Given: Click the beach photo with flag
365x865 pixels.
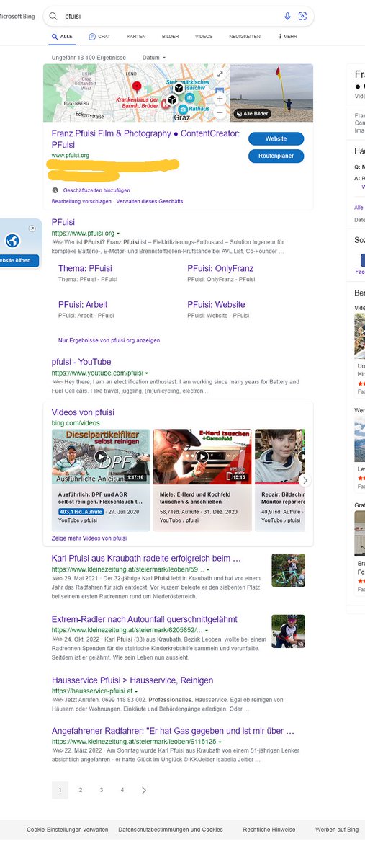Looking at the screenshot, I should [271, 93].
